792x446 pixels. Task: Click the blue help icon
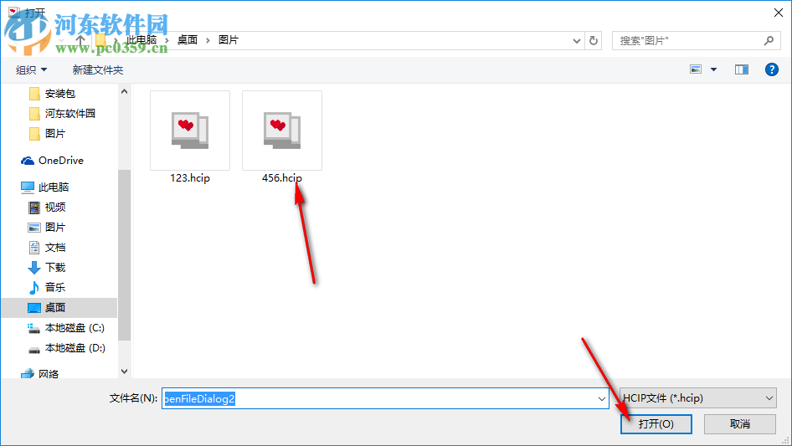(x=771, y=69)
